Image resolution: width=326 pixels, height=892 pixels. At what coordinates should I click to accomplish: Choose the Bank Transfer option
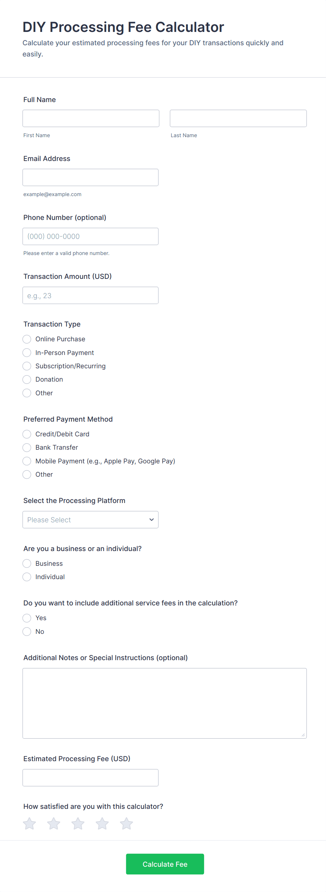point(27,448)
